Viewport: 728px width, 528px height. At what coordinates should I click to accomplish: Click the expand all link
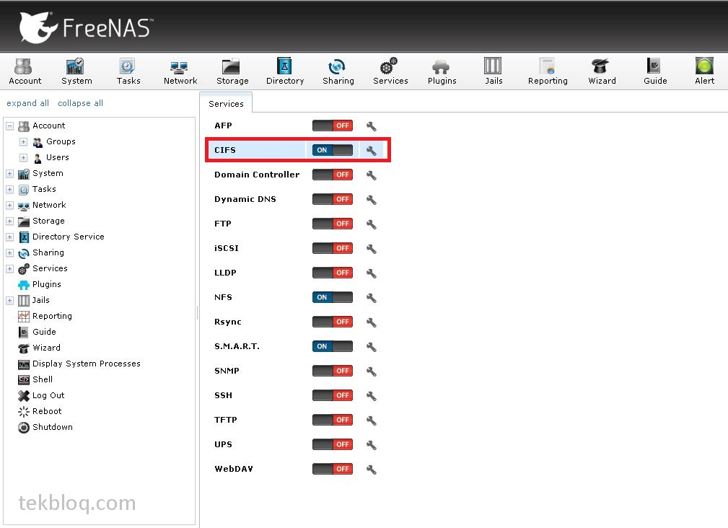click(28, 103)
